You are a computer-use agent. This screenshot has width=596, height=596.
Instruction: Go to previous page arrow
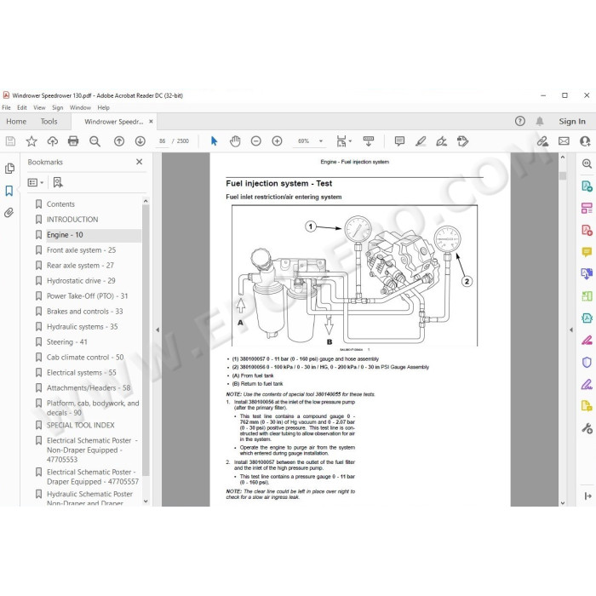pyautogui.click(x=119, y=141)
